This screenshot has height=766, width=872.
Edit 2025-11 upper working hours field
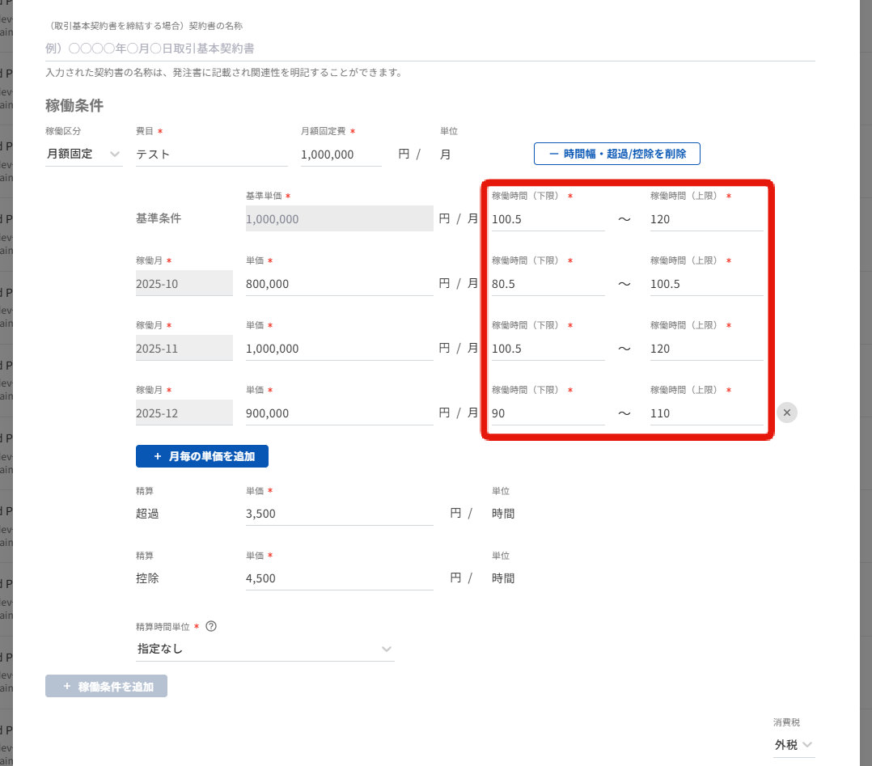[706, 349]
